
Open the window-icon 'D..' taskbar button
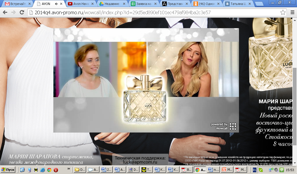pos(133,170)
